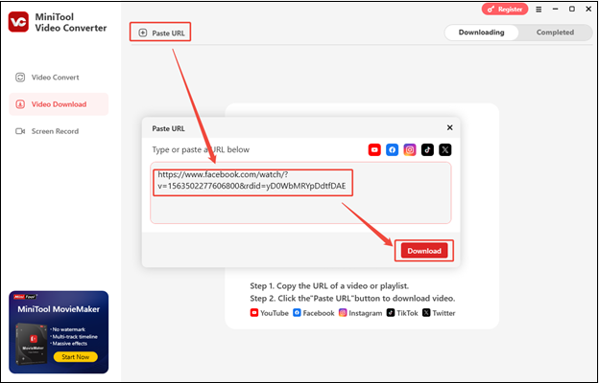This screenshot has height=383, width=599.
Task: Switch to the Downloading tab
Action: (x=481, y=33)
